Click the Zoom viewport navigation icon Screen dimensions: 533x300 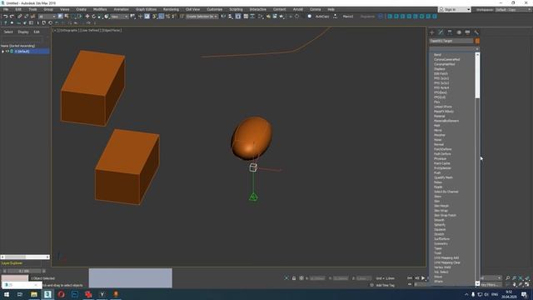(x=508, y=278)
